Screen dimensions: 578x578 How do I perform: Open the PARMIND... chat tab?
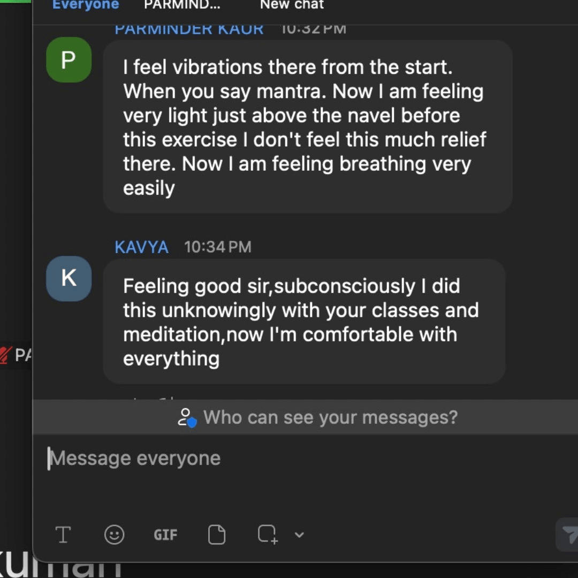(x=182, y=5)
